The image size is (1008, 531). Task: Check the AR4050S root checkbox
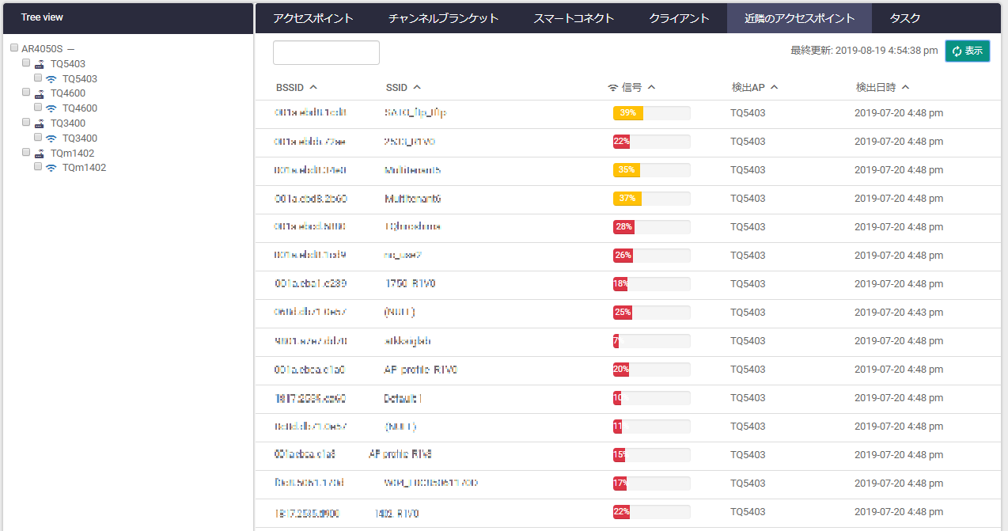[14, 48]
